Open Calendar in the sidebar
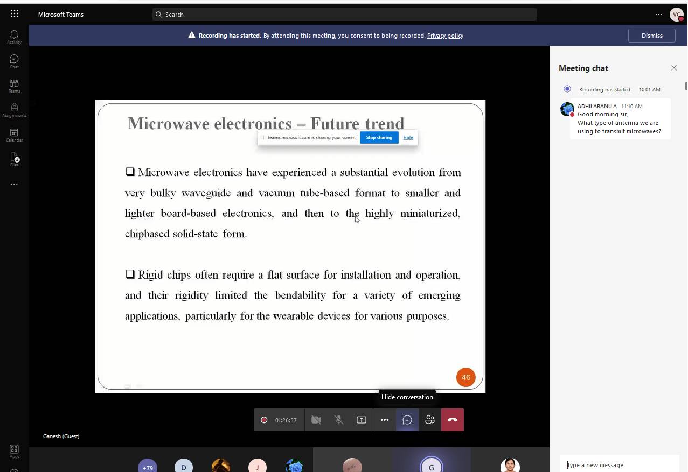Screen dimensions: 688x472 (x=14, y=135)
